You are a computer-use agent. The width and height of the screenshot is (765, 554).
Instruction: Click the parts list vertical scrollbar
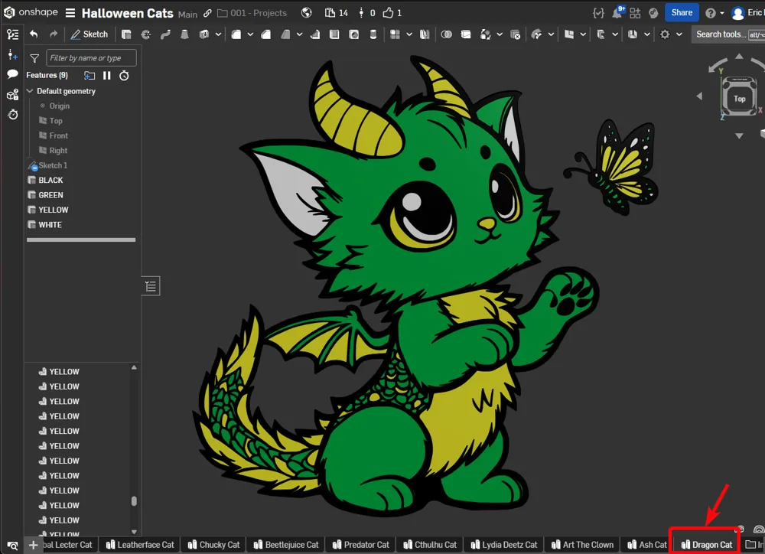coord(134,500)
